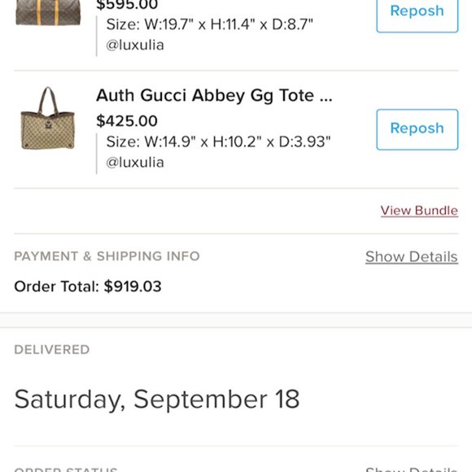Open the View Bundle link
Image resolution: width=472 pixels, height=472 pixels.
419,211
